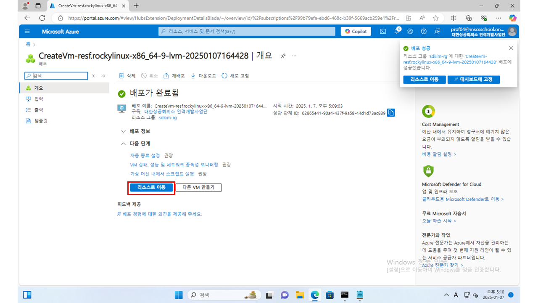Reload the page with browser refresh icon
The width and height of the screenshot is (538, 303).
(x=42, y=18)
